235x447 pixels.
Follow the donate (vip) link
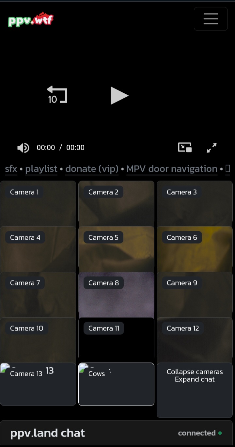92,169
